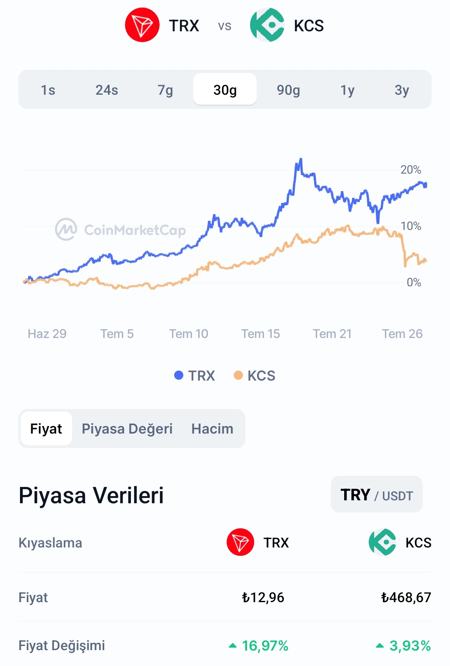Click the TRX icon in Kıyaslama row

click(x=240, y=542)
